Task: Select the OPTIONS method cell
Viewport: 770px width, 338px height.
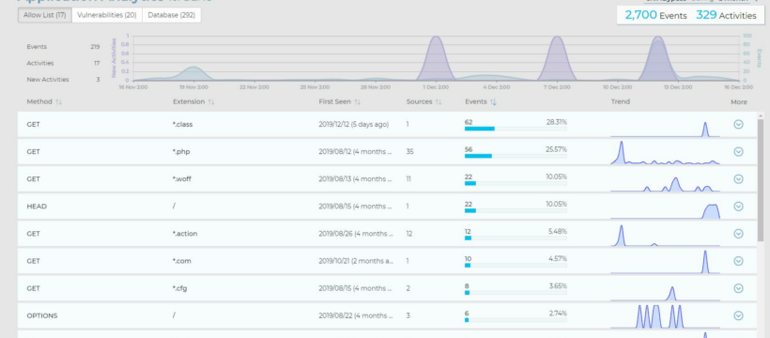Action: [x=41, y=315]
